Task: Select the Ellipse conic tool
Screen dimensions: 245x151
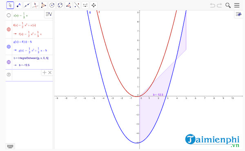Action: coord(60,5)
